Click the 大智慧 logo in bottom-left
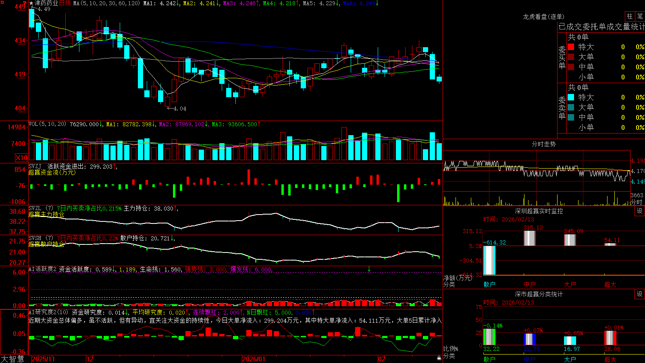645x363 pixels. pyautogui.click(x=12, y=359)
